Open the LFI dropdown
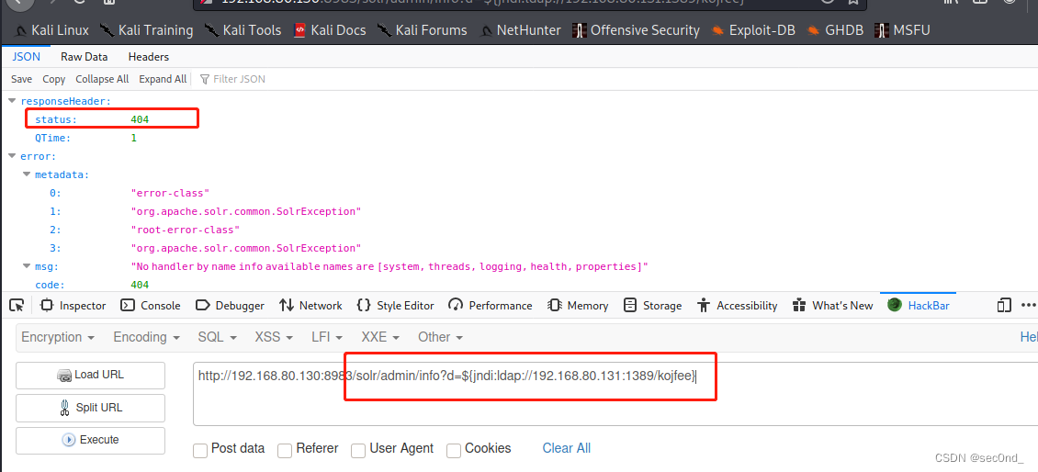The height and width of the screenshot is (472, 1038). click(x=329, y=337)
